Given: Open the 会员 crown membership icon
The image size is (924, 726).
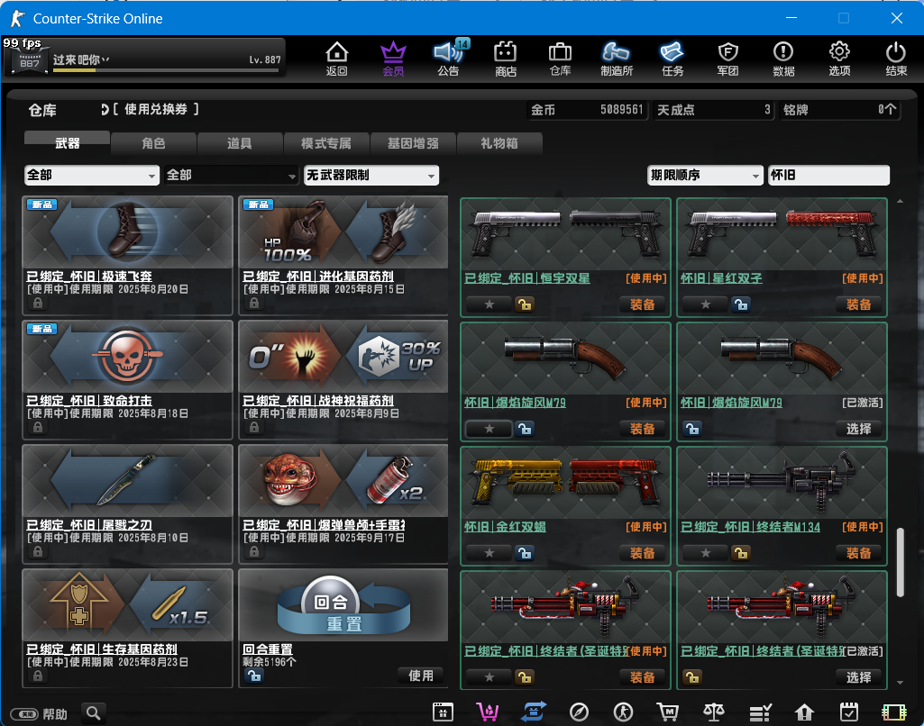Looking at the screenshot, I should (x=393, y=59).
